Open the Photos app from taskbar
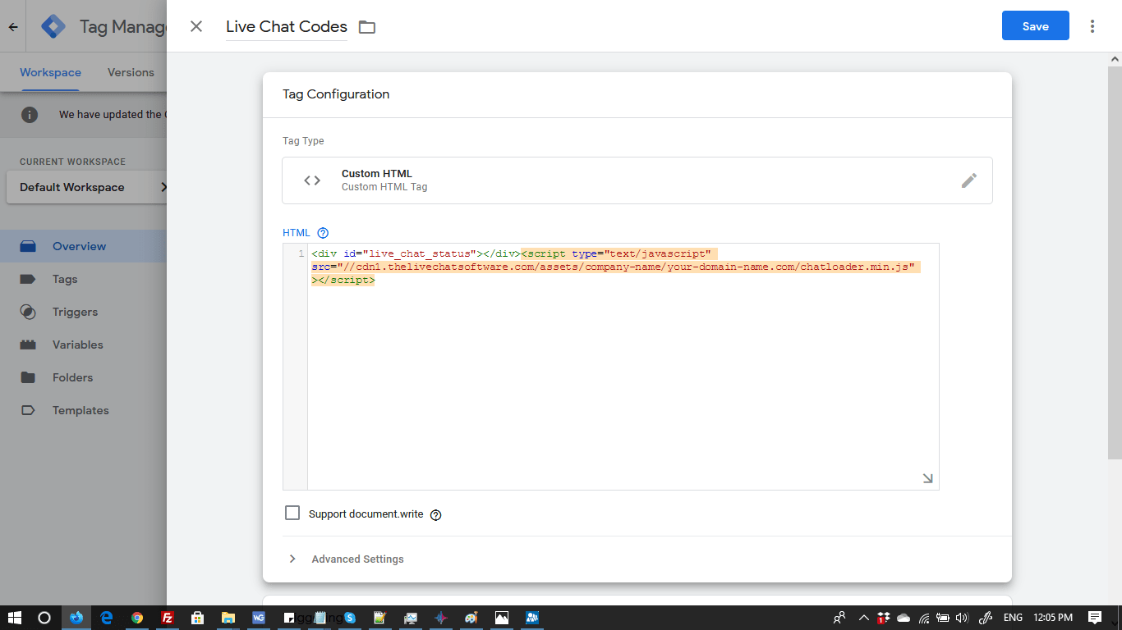This screenshot has width=1122, height=630. 501,618
